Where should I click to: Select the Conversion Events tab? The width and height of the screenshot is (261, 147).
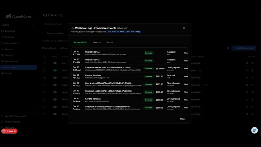pos(55,33)
